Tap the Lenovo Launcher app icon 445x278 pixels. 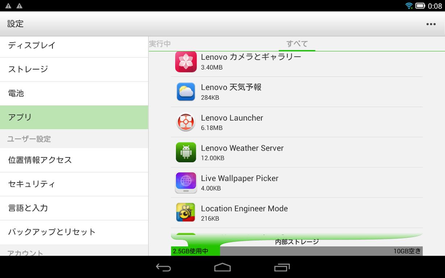click(x=186, y=122)
